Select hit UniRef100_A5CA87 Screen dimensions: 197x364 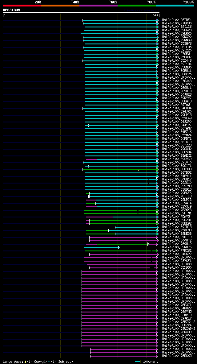point(177,57)
